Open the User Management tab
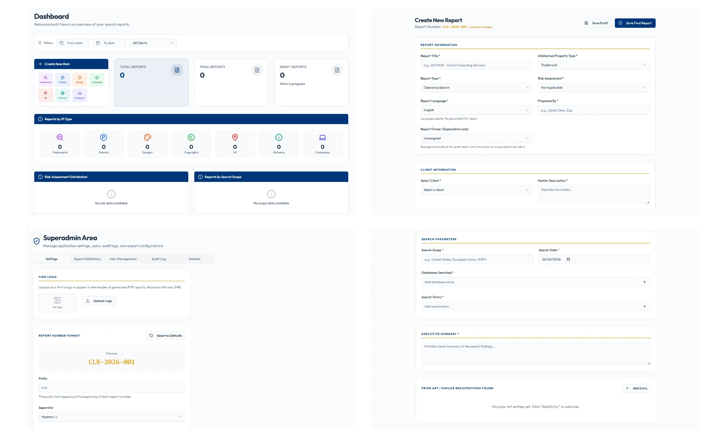 pos(123,259)
